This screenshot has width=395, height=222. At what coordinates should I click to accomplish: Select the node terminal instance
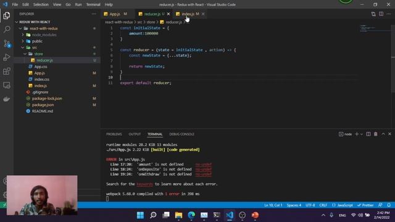pyautogui.click(x=346, y=134)
